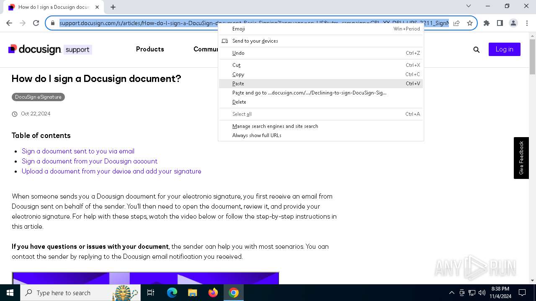Click the DocuSign eSignature tag

(x=38, y=97)
